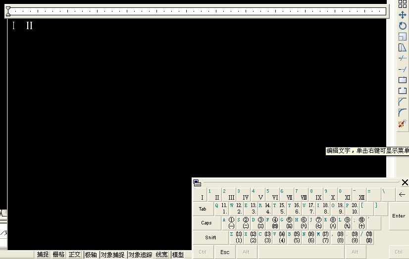Hit the Enter key on soft keyboard

click(399, 216)
